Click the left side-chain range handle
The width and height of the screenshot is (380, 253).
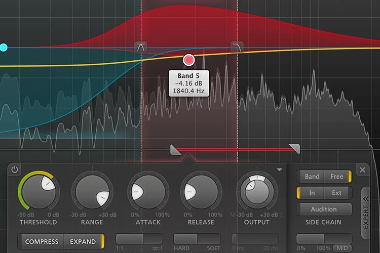175,150
